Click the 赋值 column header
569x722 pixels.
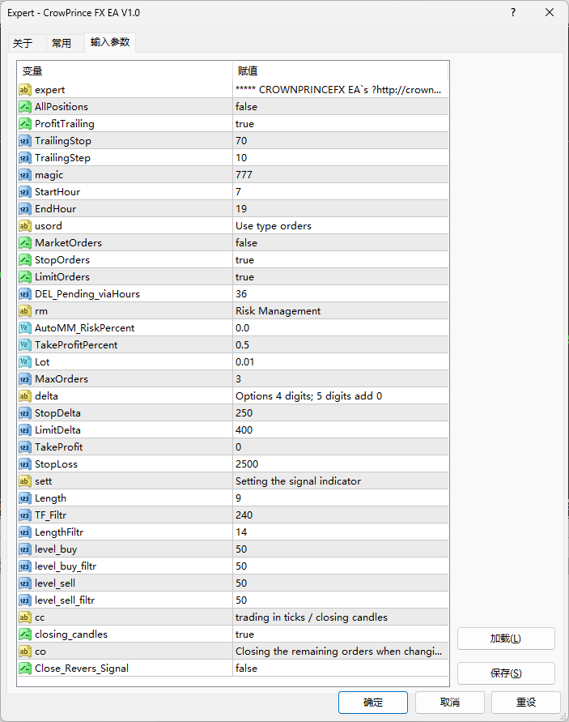340,70
